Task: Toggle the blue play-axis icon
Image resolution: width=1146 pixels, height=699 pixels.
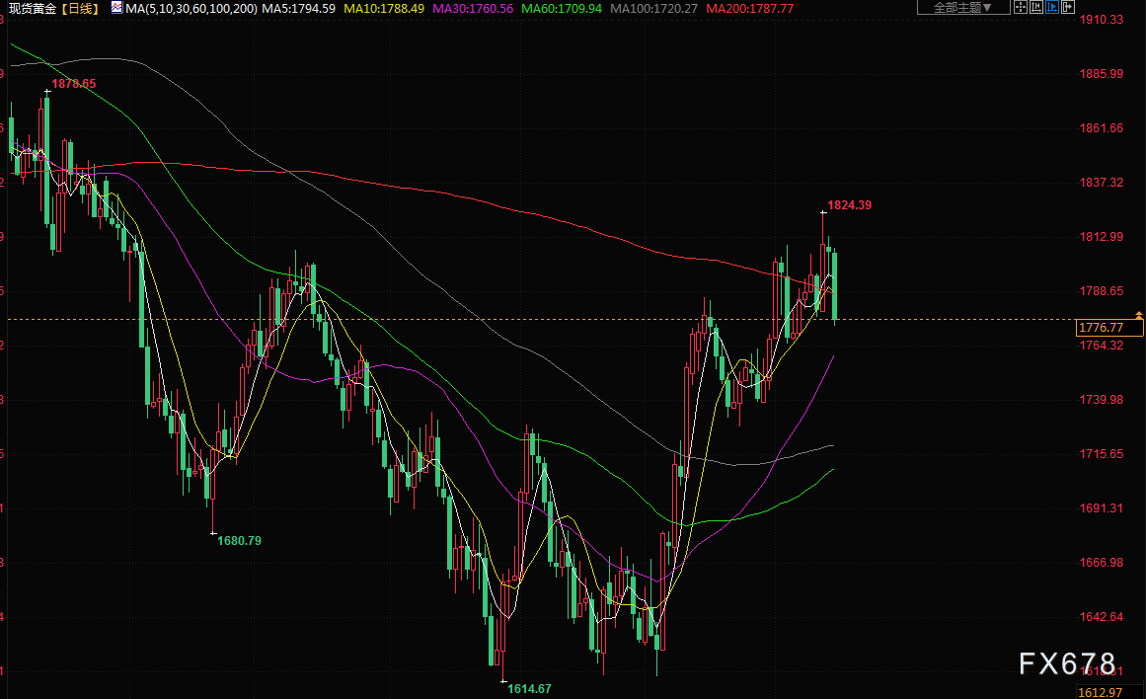Action: [x=1052, y=7]
